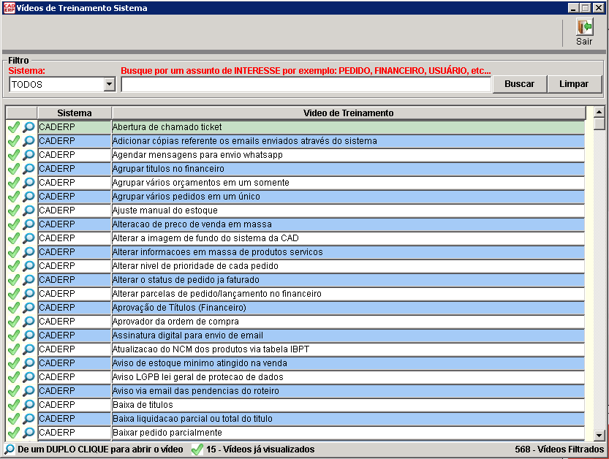Open the Sistema dropdown showing TODOS
Screen dimensions: 609x459
click(x=110, y=84)
